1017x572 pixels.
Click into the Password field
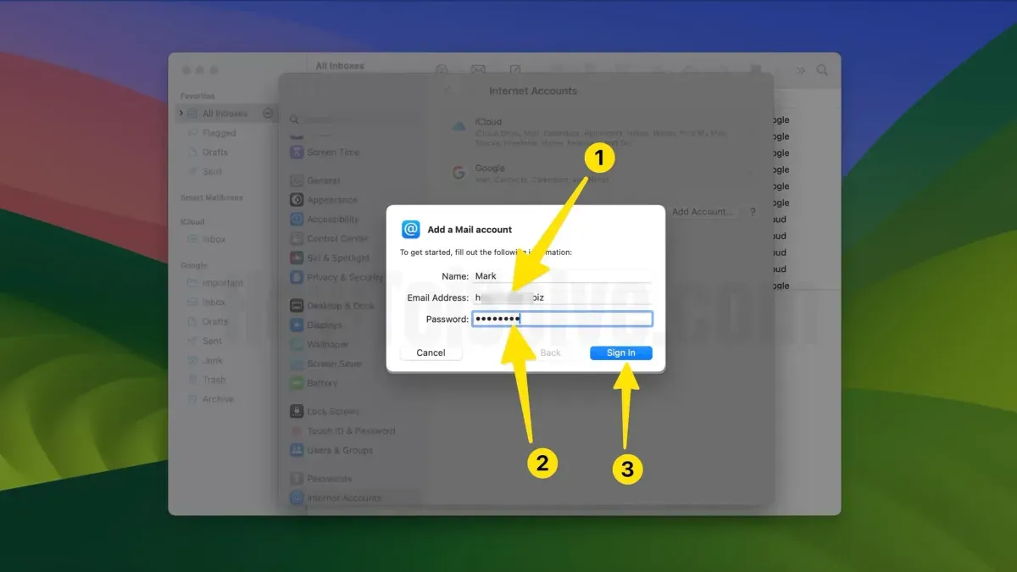(x=561, y=319)
